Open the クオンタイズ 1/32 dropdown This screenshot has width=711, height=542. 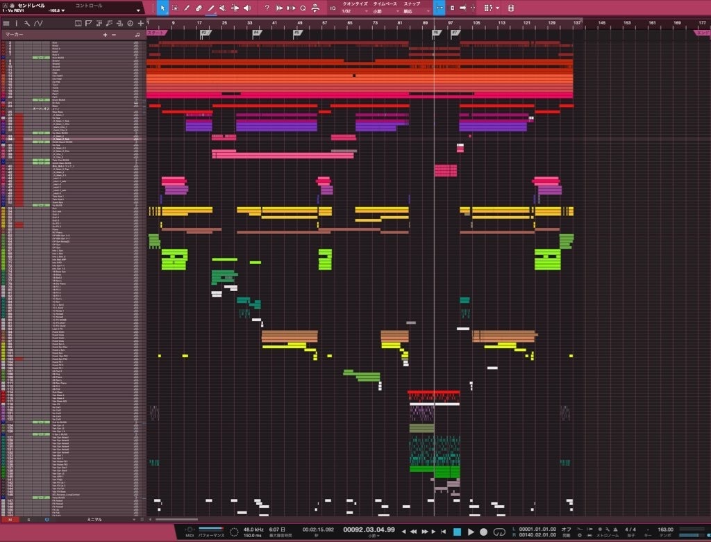(x=355, y=11)
